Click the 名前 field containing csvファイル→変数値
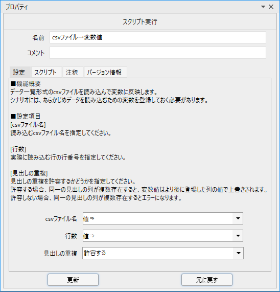Viewport: 280px width, 292px height. pos(158,37)
